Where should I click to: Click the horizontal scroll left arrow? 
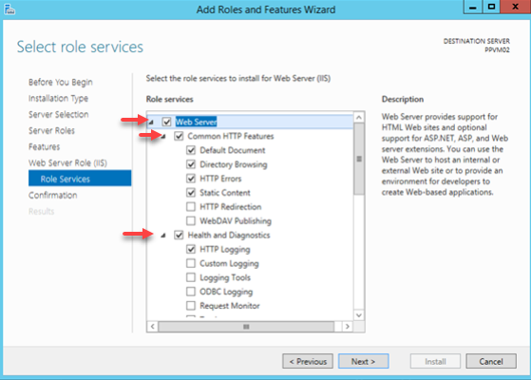tap(152, 327)
